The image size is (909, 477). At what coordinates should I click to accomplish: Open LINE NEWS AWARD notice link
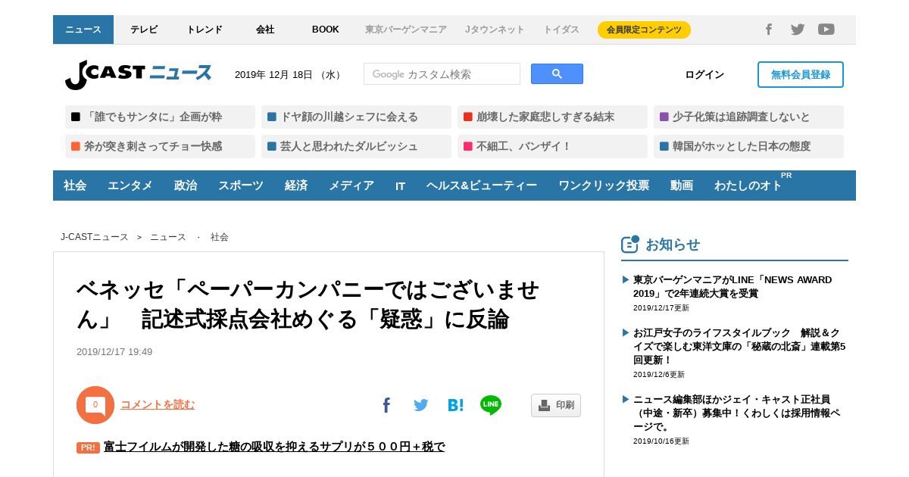[733, 286]
